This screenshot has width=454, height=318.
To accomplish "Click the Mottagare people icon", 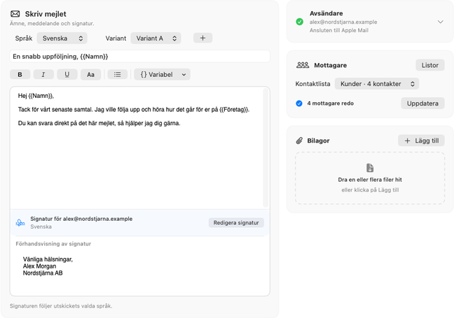I will tap(303, 65).
